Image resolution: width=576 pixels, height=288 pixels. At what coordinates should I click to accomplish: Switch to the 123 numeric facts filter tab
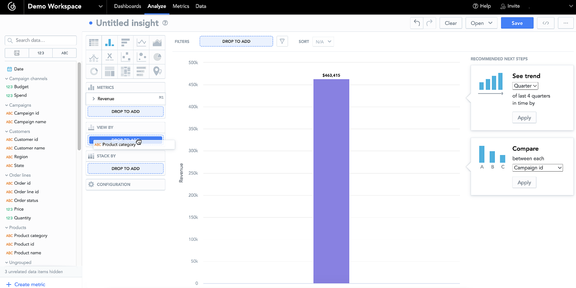[41, 53]
